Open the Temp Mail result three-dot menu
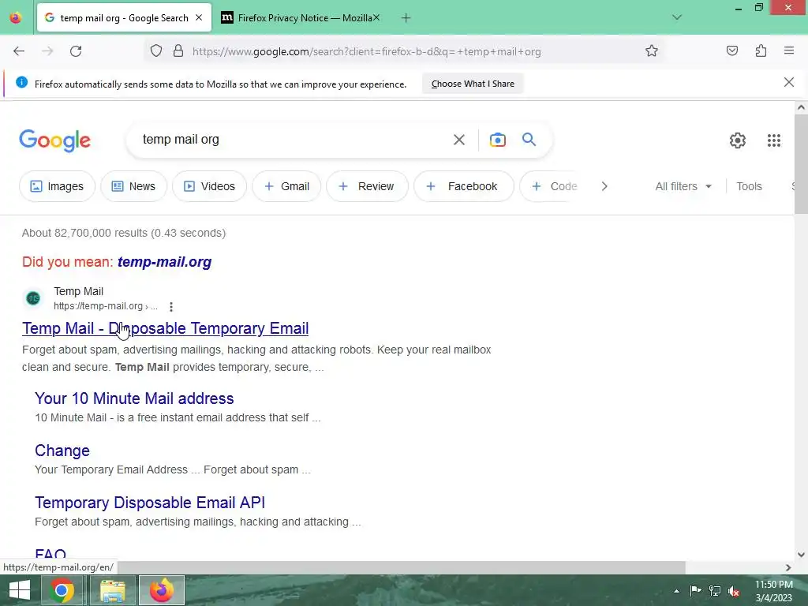The height and width of the screenshot is (606, 808). (x=171, y=307)
